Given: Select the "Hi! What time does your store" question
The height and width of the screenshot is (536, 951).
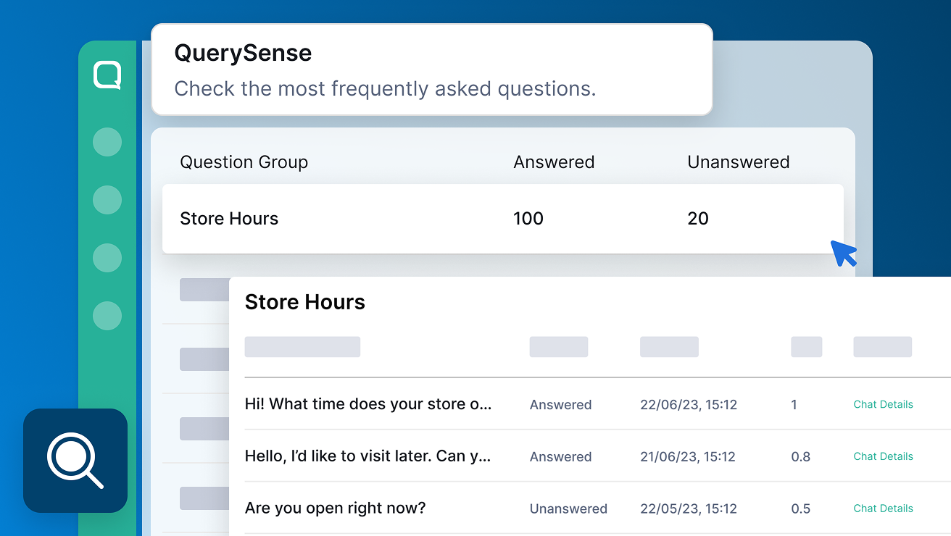Looking at the screenshot, I should click(x=368, y=404).
